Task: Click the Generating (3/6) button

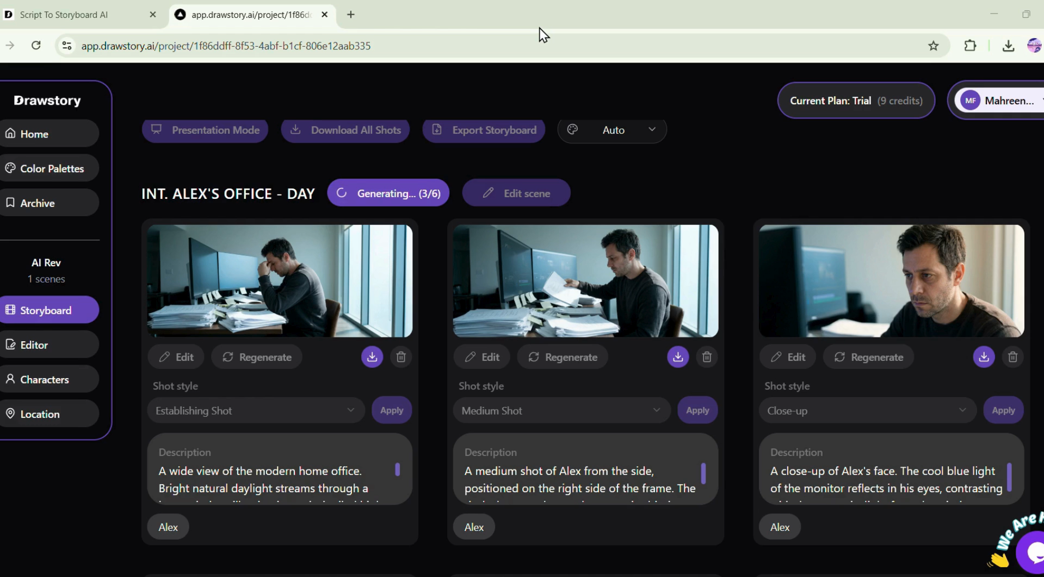Action: click(x=388, y=193)
